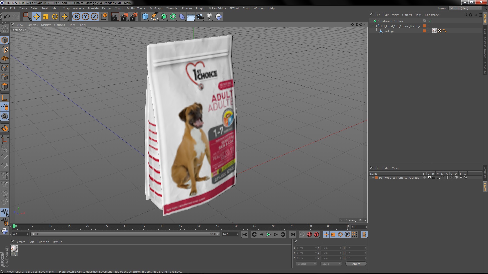Select Texture mode in left toolbar
This screenshot has height=274, width=488.
pyautogui.click(x=5, y=49)
